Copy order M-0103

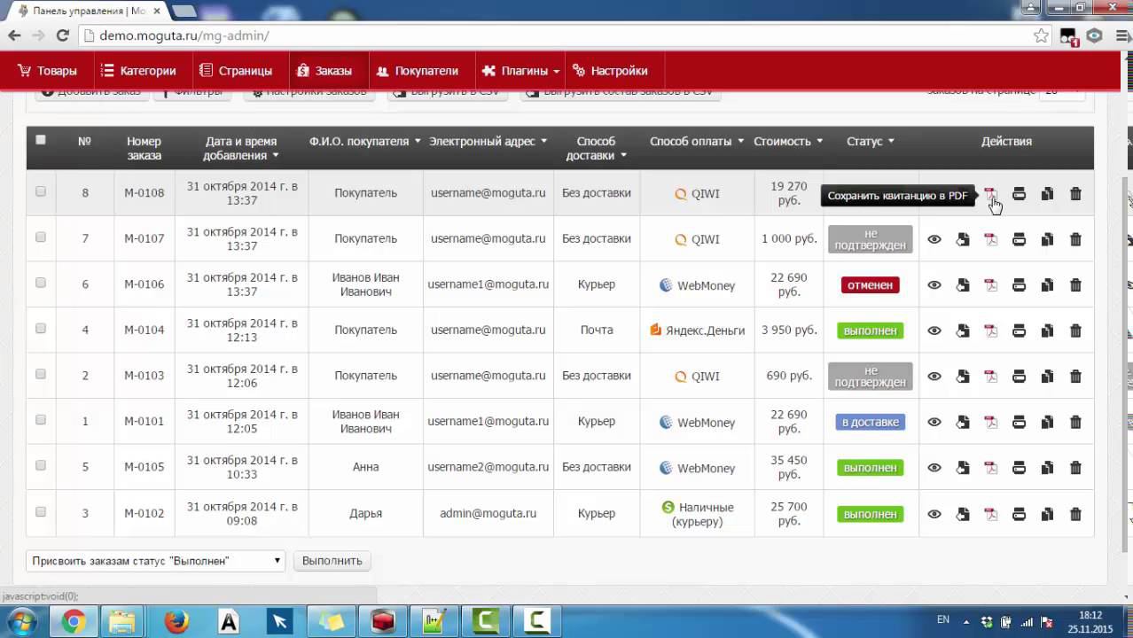click(1047, 377)
